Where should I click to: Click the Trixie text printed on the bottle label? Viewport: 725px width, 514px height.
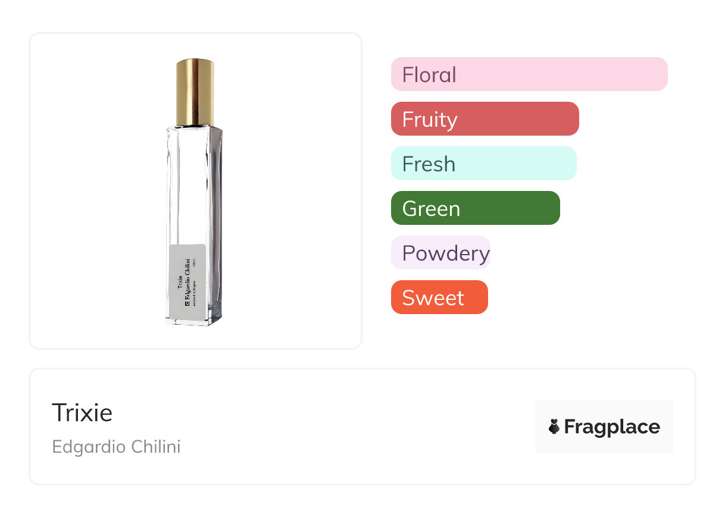(180, 283)
